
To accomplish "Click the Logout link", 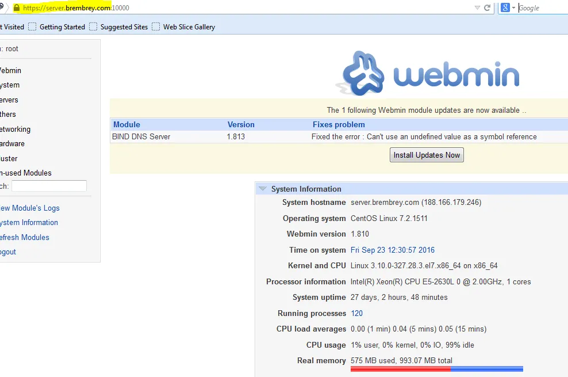I will pyautogui.click(x=8, y=252).
